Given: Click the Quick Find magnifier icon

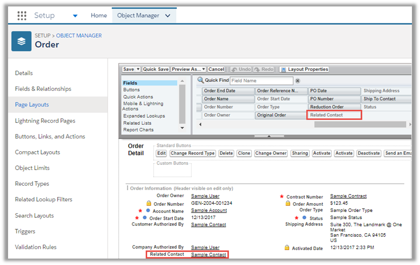Looking at the screenshot, I should [201, 80].
